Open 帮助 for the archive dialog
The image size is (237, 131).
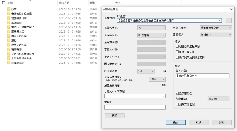coord(222,122)
